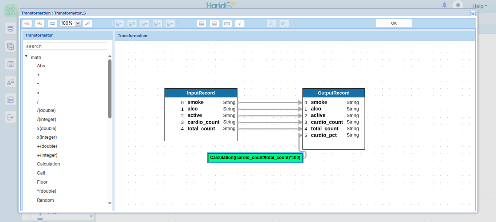Screen dimensions: 496x222
Task: Click the row icon with red plus sign
Action: 145,24
